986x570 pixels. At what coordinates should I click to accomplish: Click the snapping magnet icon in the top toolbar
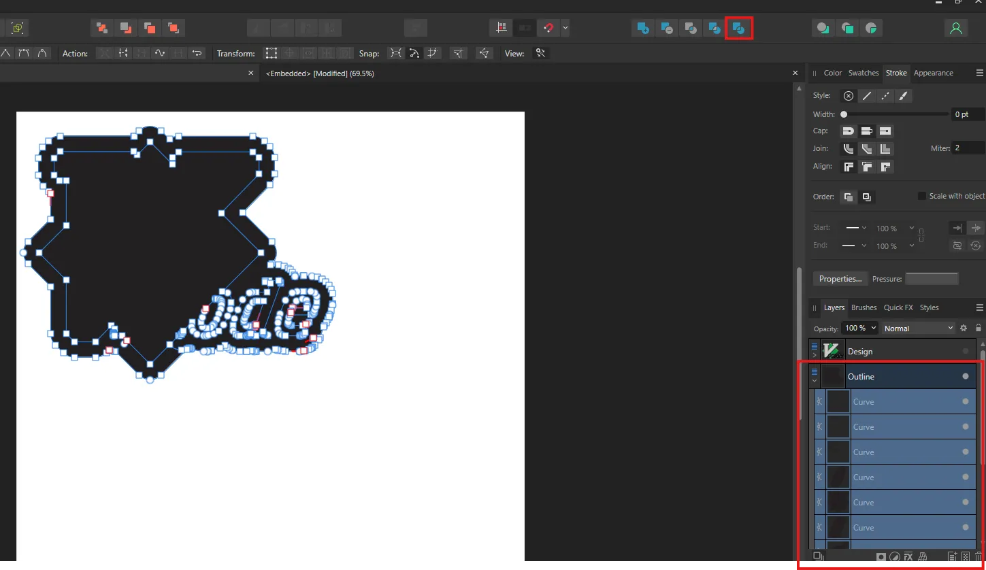pos(550,27)
